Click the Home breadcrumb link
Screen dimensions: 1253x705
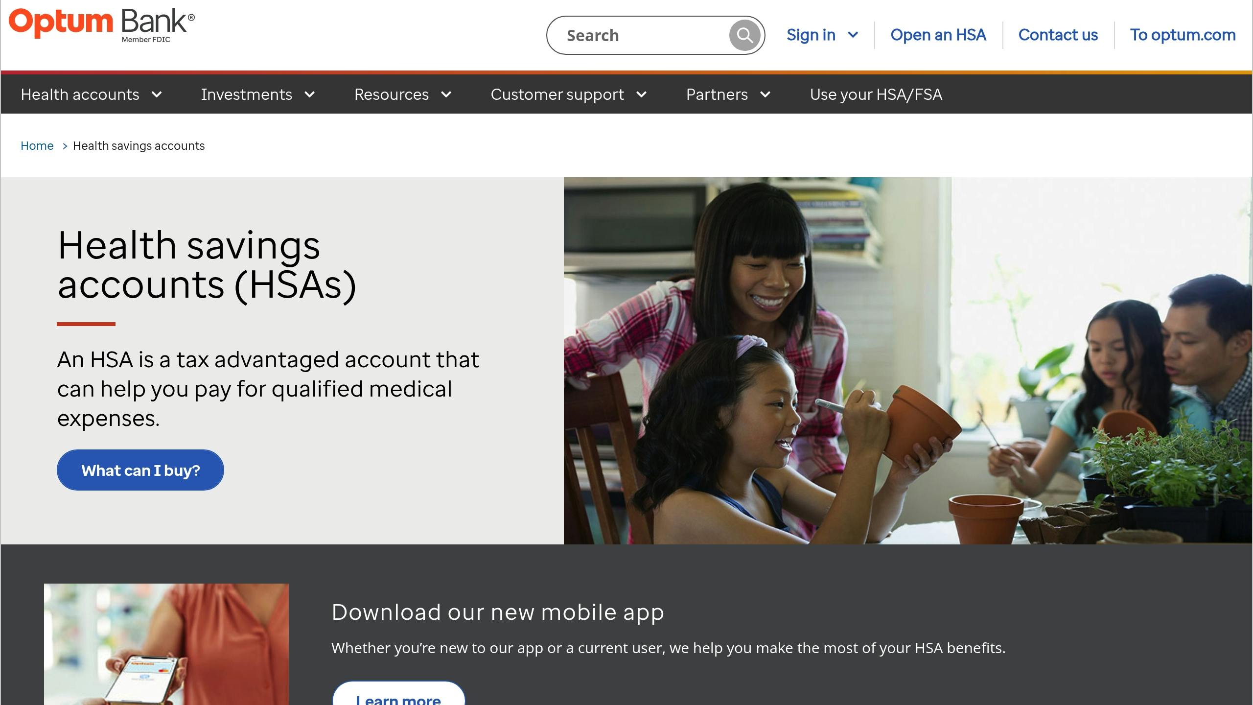[x=37, y=146]
